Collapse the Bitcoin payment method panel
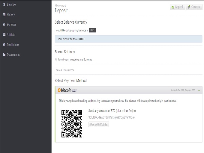The width and height of the screenshot is (204, 153). click(199, 90)
